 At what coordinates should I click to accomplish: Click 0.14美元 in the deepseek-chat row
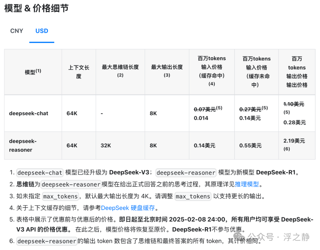pos(250,118)
